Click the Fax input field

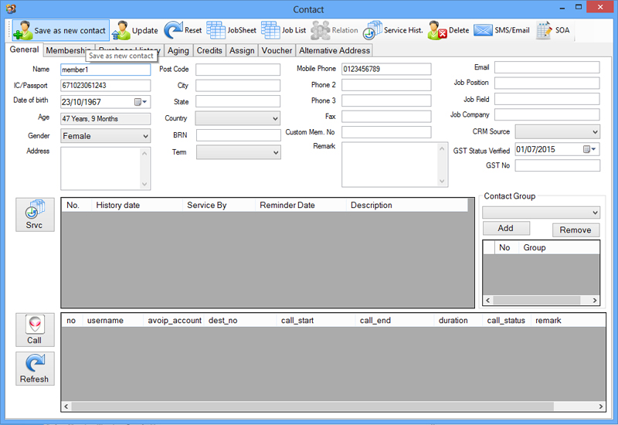tap(386, 117)
